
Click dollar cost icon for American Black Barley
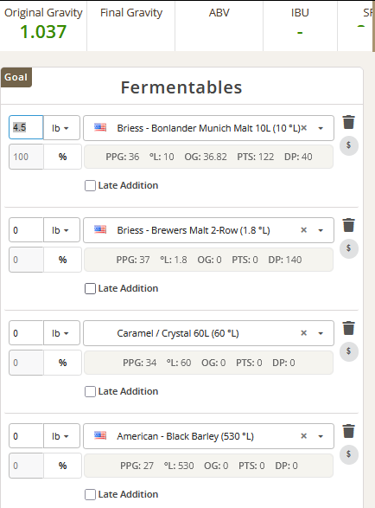tap(349, 454)
